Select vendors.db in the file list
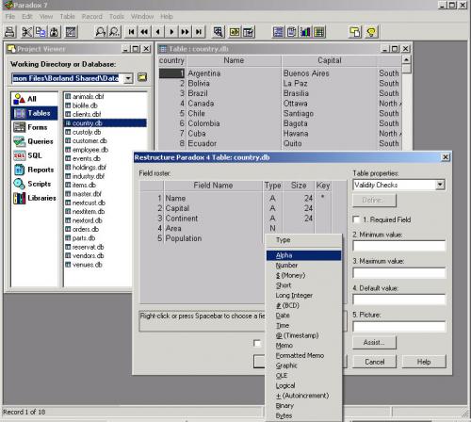 point(88,255)
